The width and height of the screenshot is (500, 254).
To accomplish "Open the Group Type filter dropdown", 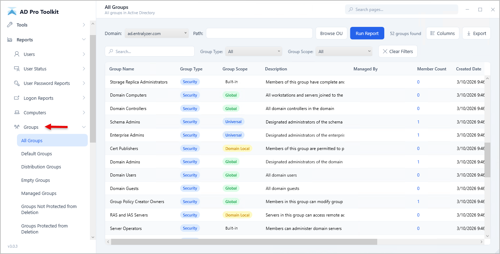I will (x=254, y=51).
